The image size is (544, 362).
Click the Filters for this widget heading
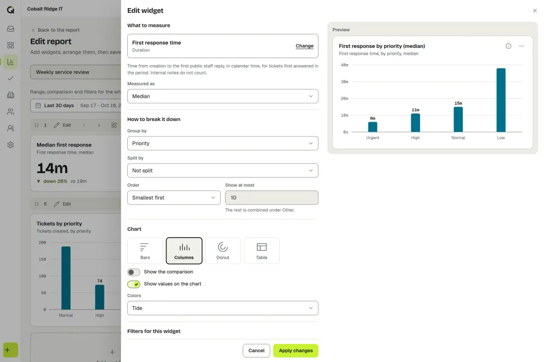154,331
